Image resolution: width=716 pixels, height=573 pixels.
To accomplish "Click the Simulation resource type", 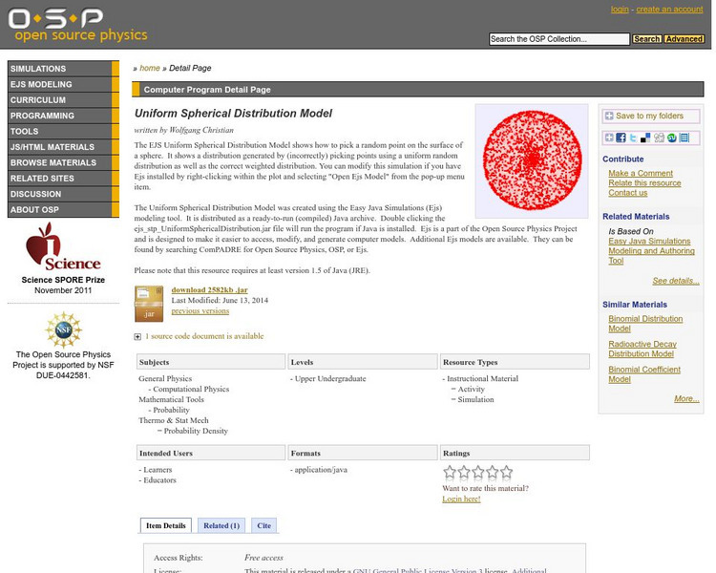I will pos(475,399).
